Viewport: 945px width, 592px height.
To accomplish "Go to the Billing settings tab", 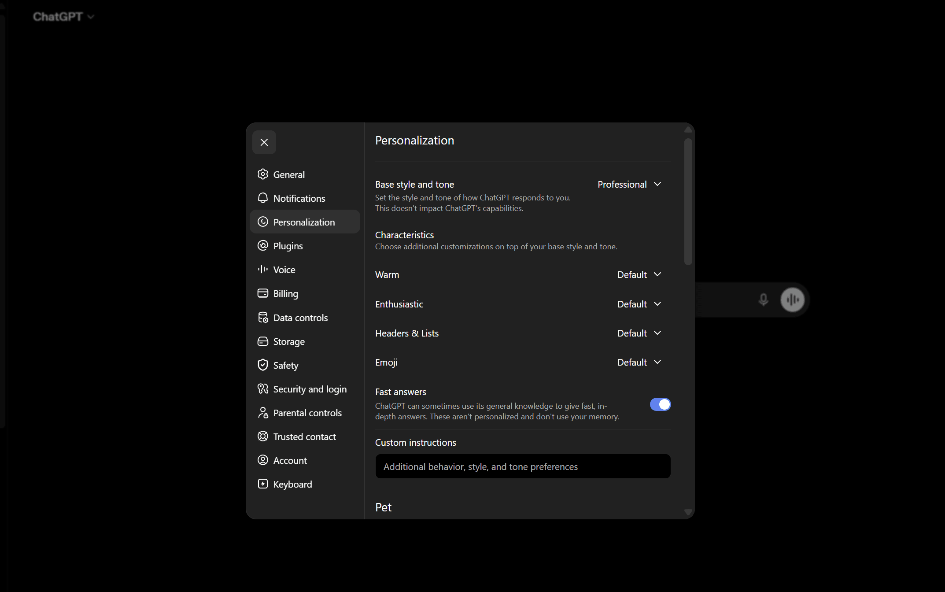I will pyautogui.click(x=305, y=293).
